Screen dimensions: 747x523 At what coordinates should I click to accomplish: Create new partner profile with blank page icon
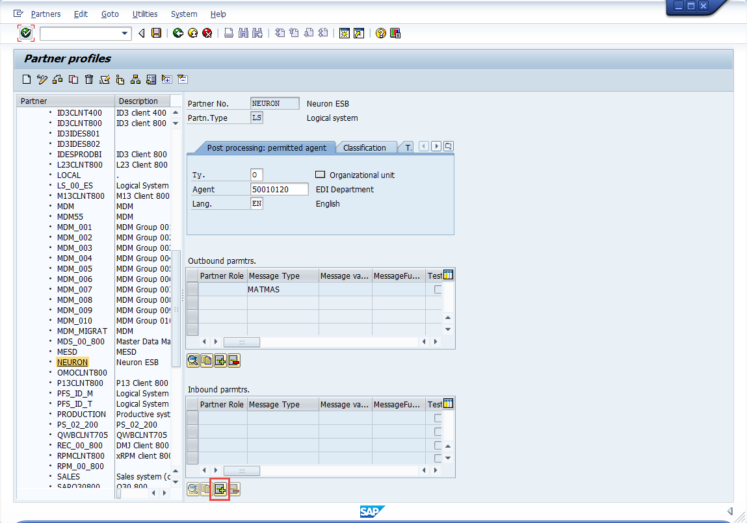click(x=27, y=79)
